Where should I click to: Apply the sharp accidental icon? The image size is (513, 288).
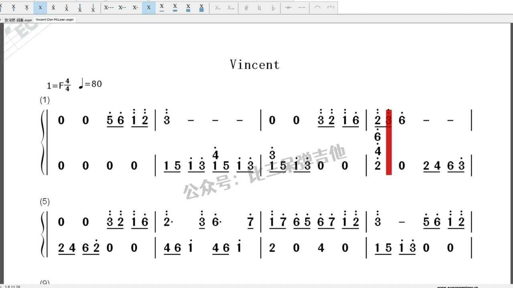pyautogui.click(x=246, y=8)
